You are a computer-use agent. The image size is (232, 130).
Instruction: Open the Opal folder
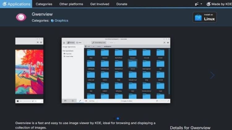pyautogui.click(x=160, y=87)
